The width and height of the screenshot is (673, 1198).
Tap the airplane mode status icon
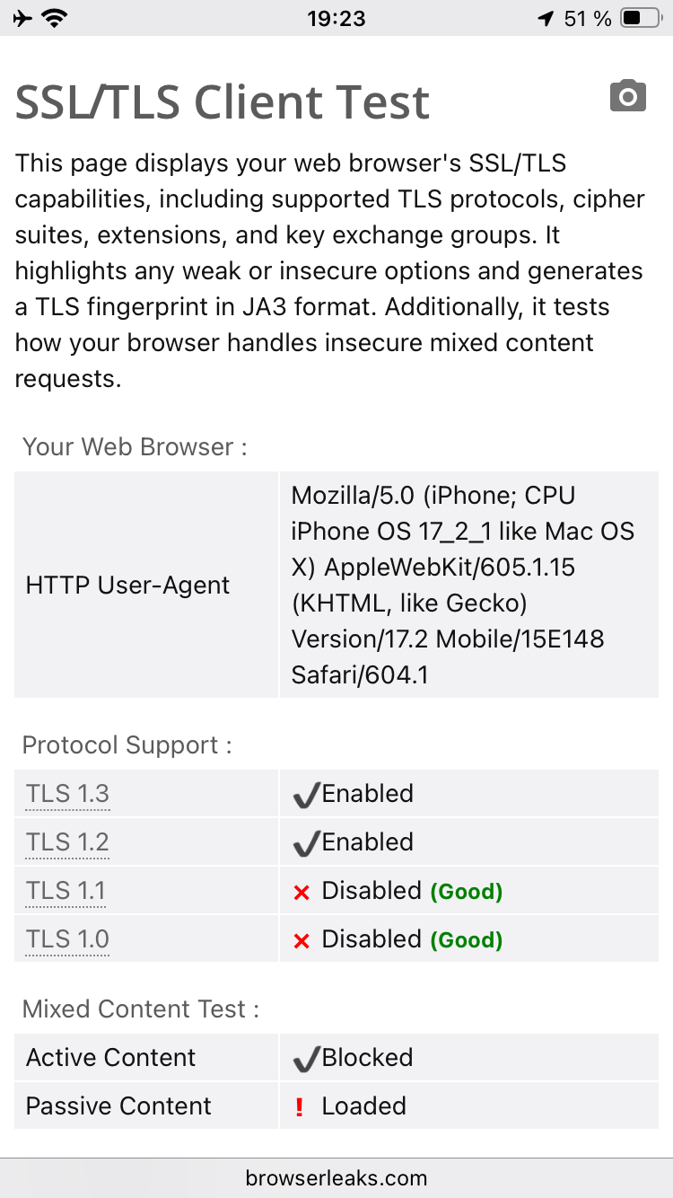[x=24, y=18]
